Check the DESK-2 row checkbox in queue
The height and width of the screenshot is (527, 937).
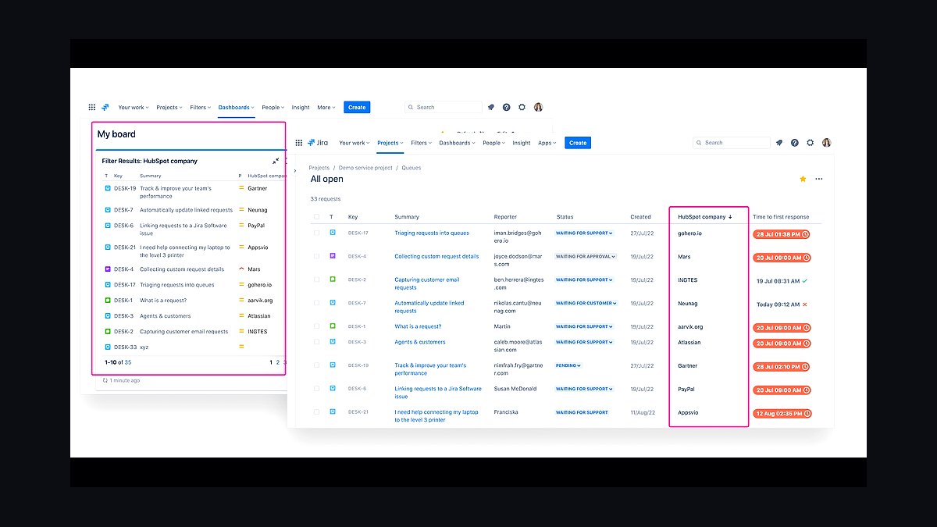(316, 280)
